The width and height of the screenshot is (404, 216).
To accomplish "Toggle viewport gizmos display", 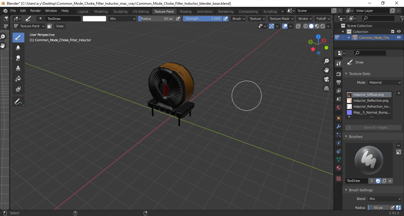I will [x=272, y=26].
